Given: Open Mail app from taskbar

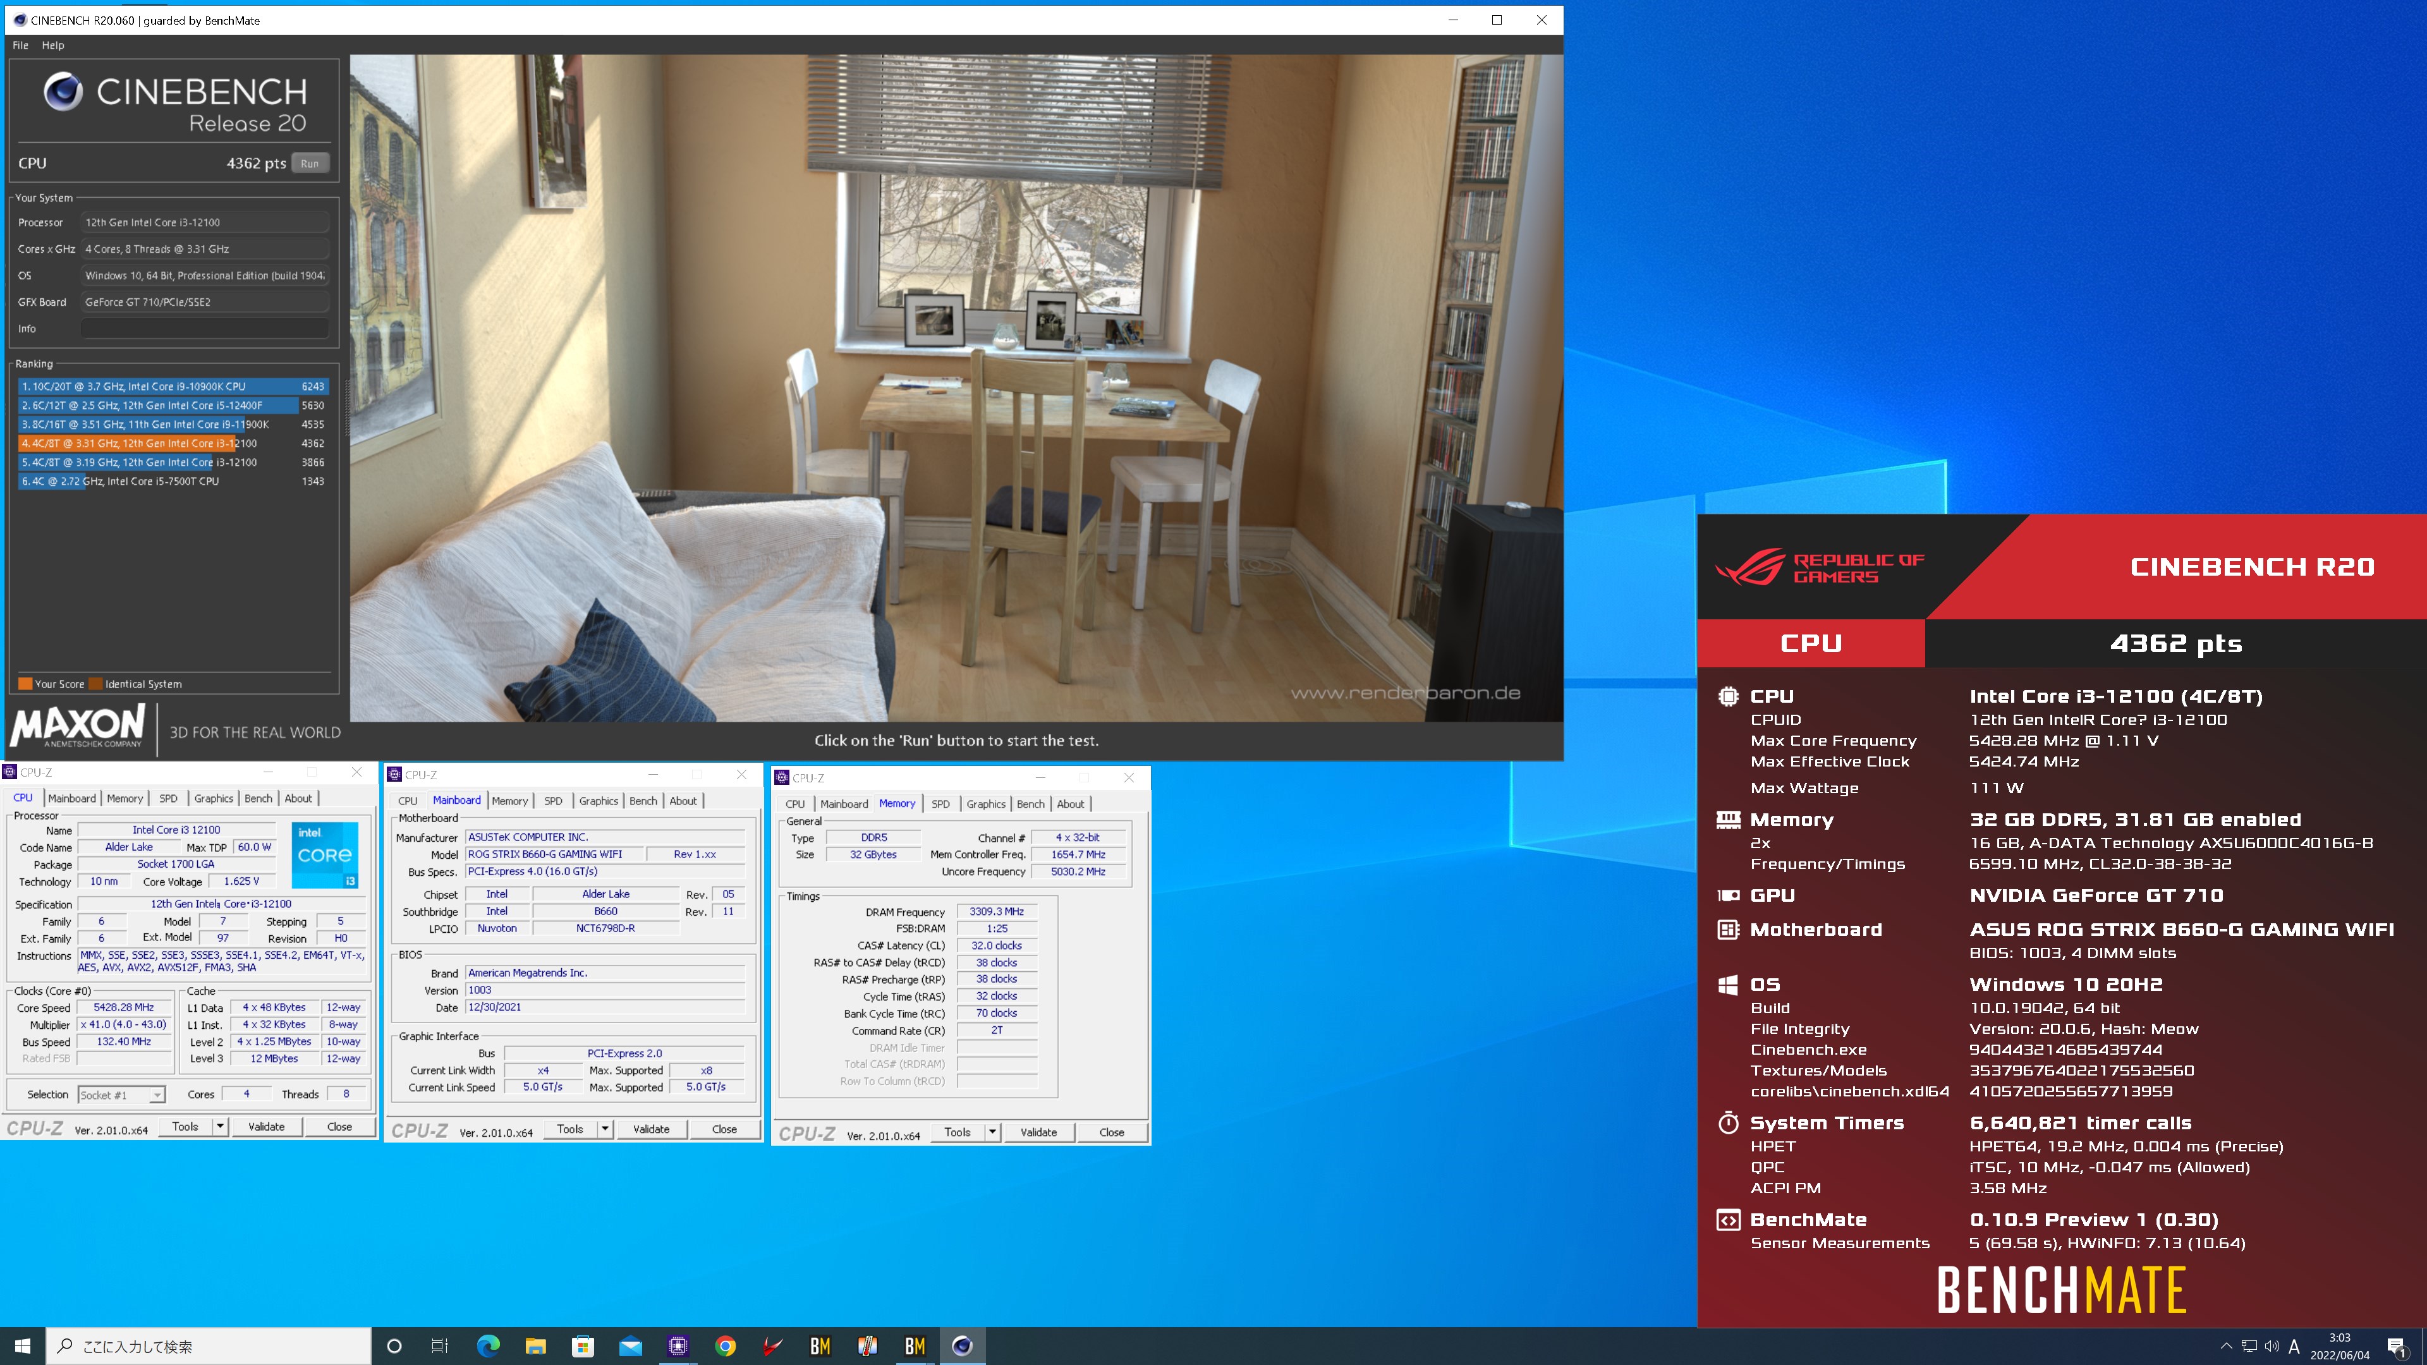Looking at the screenshot, I should click(630, 1346).
